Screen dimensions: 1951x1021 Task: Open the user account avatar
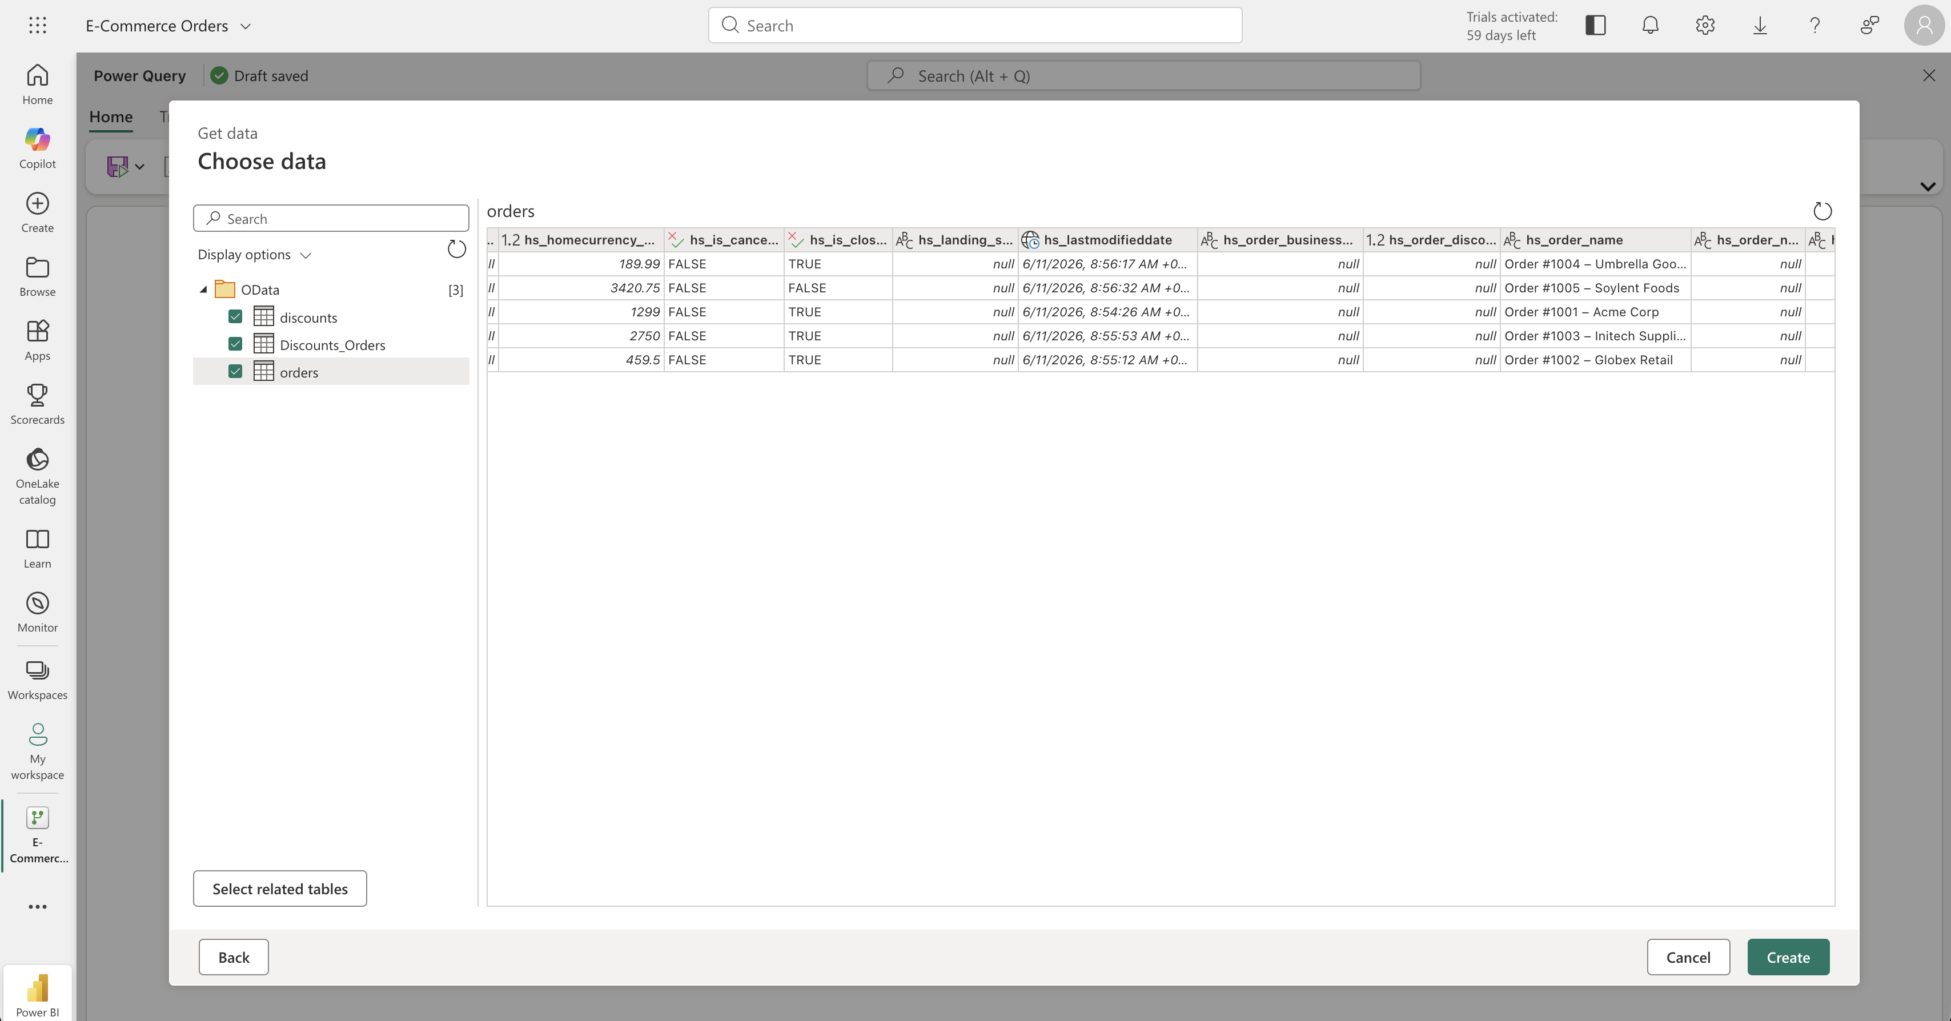[x=1924, y=25]
